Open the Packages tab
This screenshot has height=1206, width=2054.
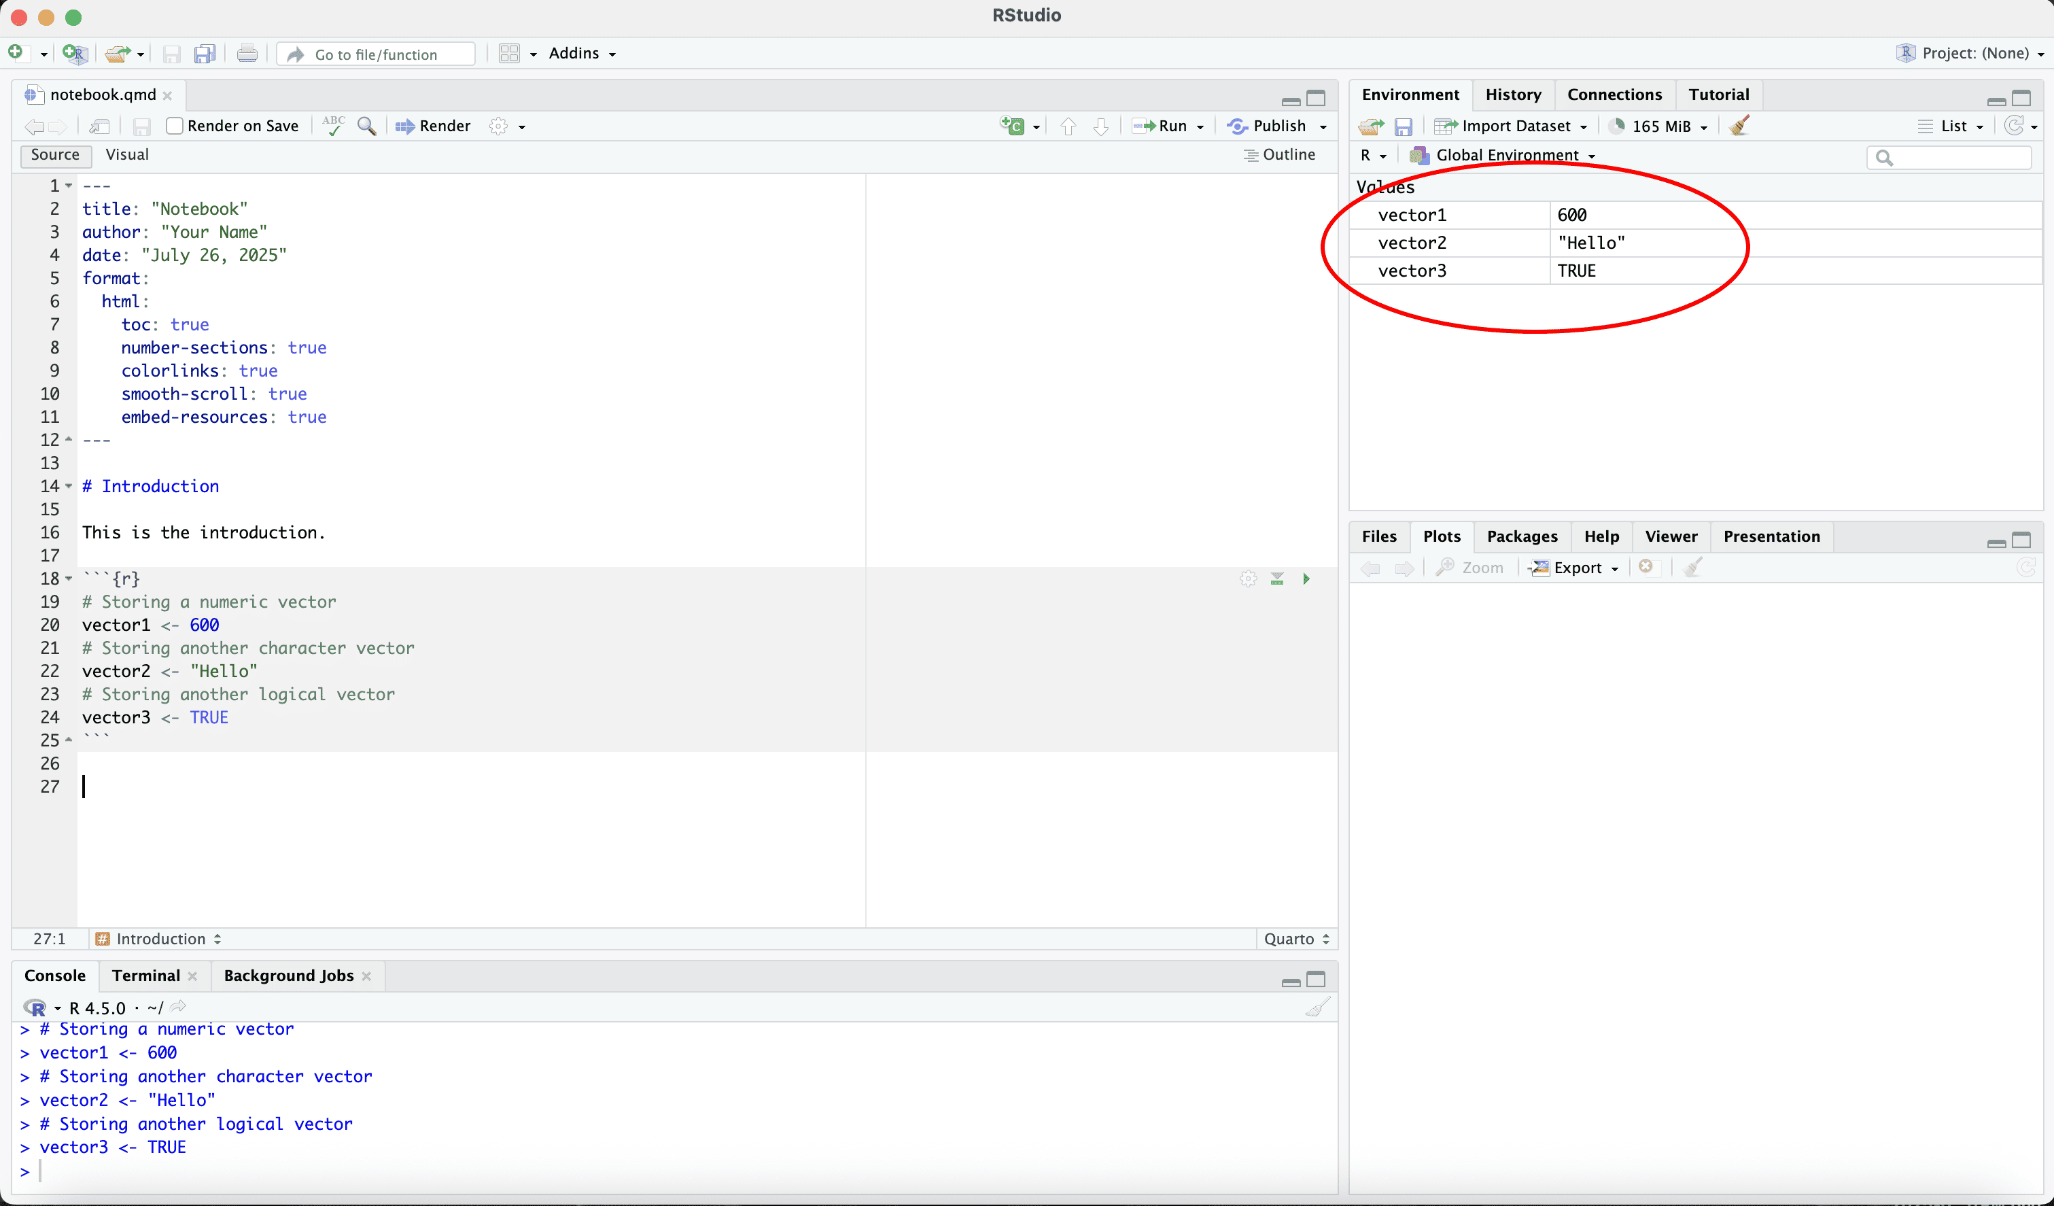[1522, 536]
